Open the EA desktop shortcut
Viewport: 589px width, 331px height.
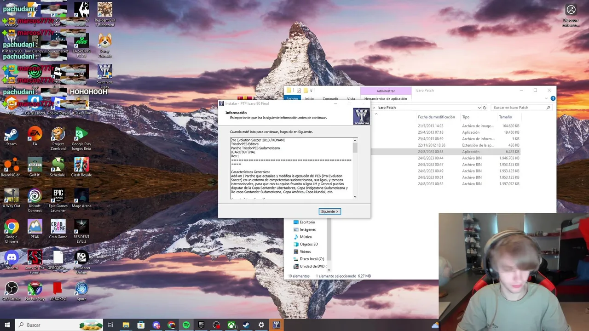coord(35,137)
